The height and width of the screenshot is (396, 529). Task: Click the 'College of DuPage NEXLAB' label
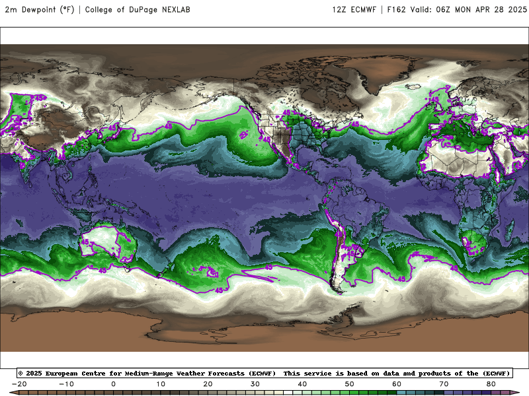click(138, 9)
